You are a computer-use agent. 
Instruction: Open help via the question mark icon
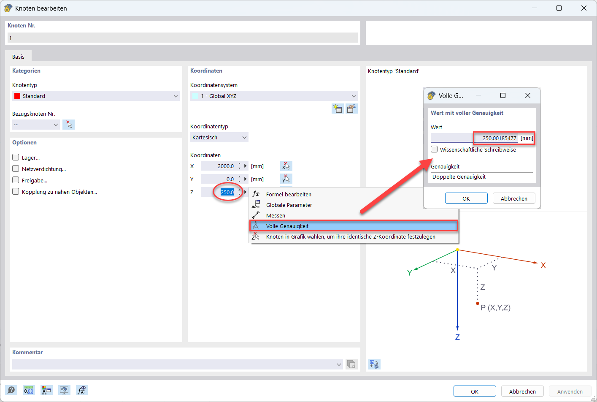pyautogui.click(x=11, y=390)
